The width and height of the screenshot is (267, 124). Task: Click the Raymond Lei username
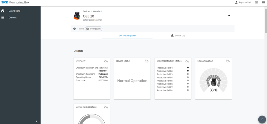pos(245,2)
